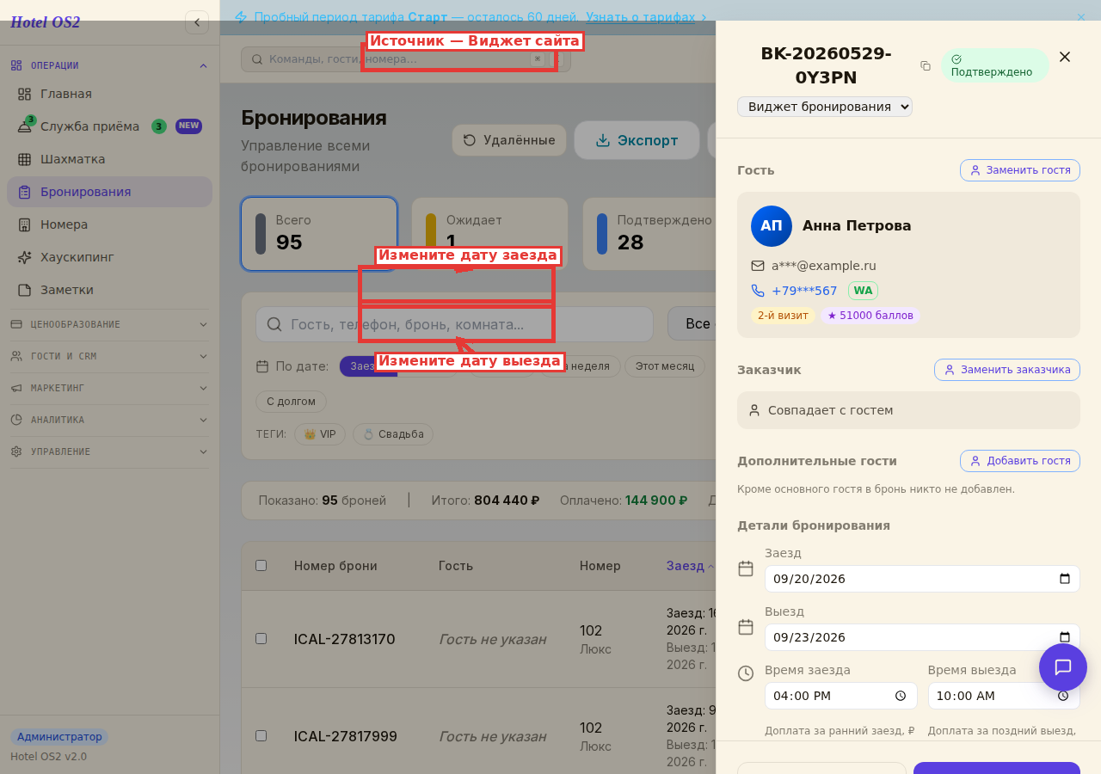Toggle the С долгом filter
This screenshot has width=1101, height=774.
click(x=291, y=402)
